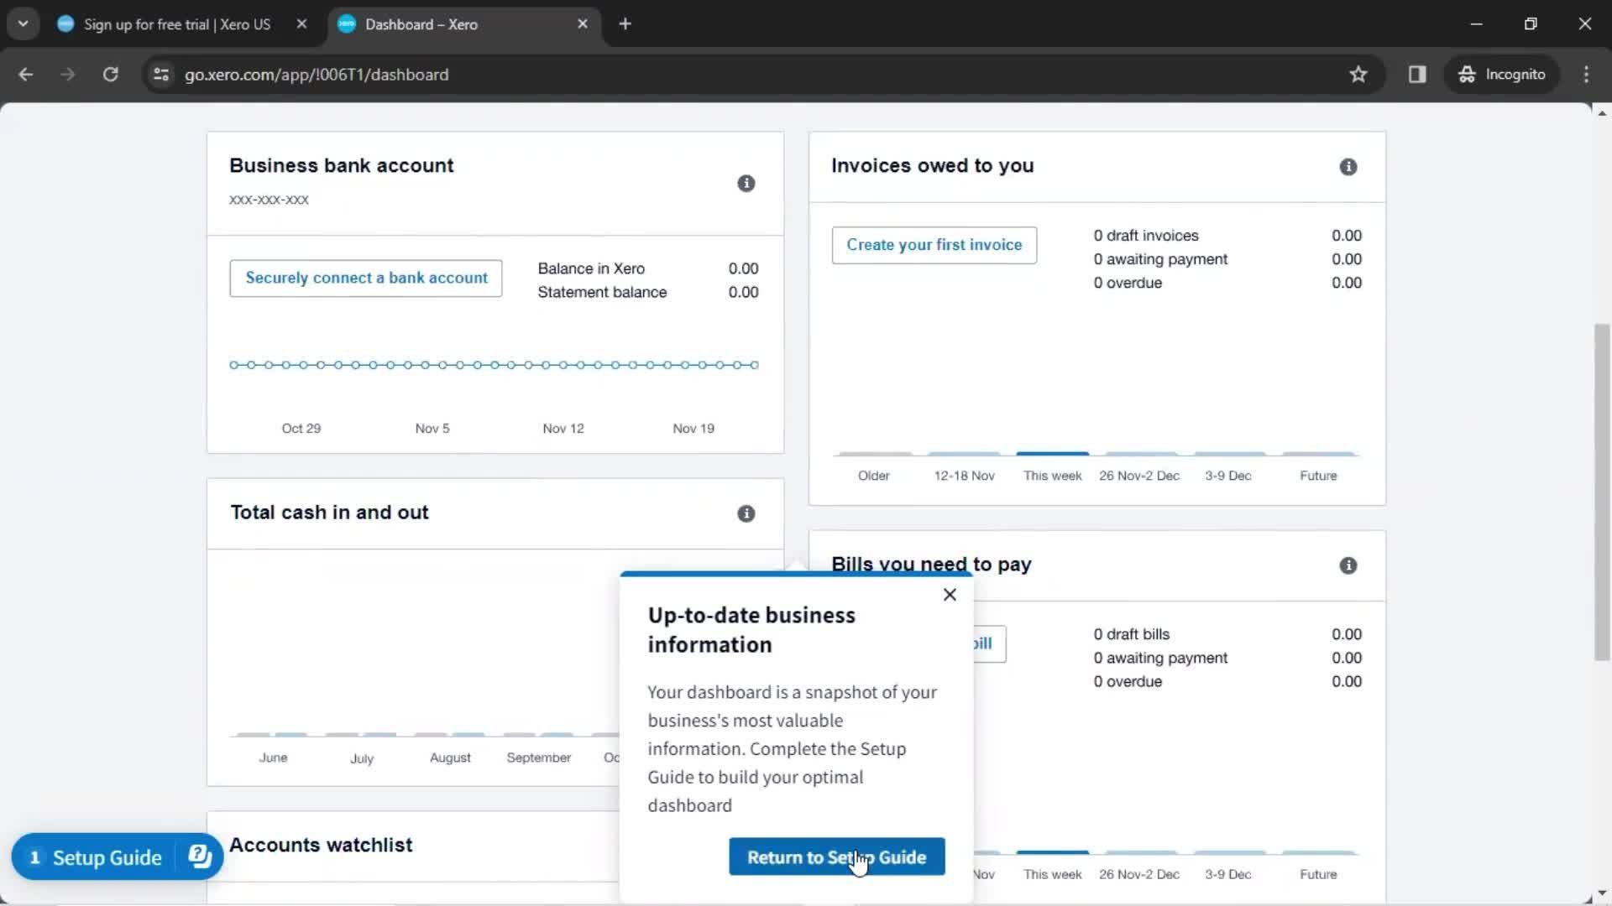Click Balance in Xero label
Screen dimensions: 1612x906
[x=591, y=268]
